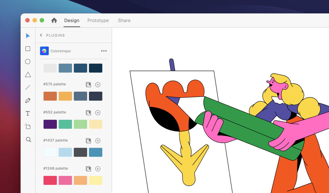Save #552 palette to assets icon
Viewport: 329px width, 193px height.
tap(88, 113)
